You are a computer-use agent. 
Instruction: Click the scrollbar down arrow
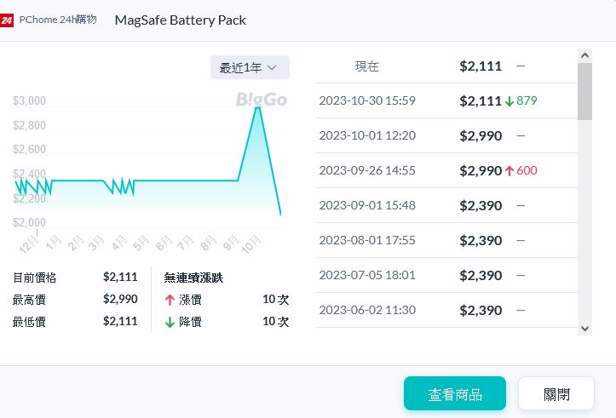pos(584,328)
